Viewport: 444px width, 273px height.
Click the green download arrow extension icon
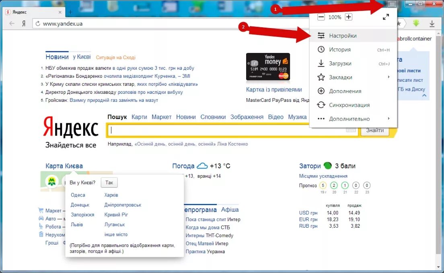[x=416, y=23]
